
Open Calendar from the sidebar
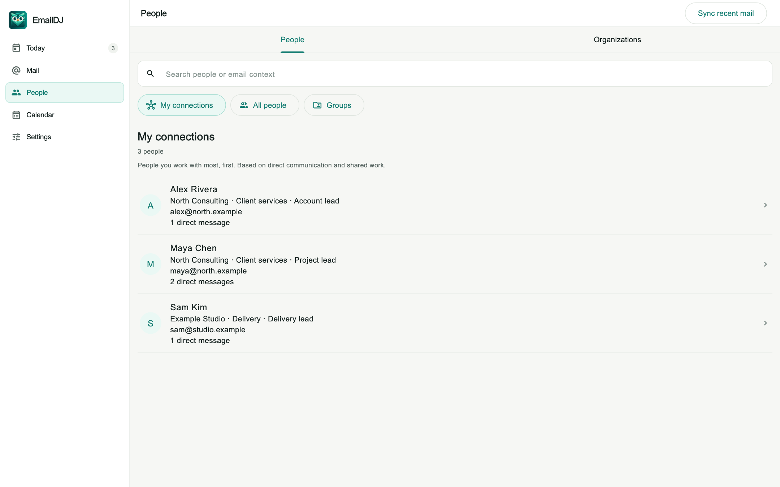[x=65, y=115]
